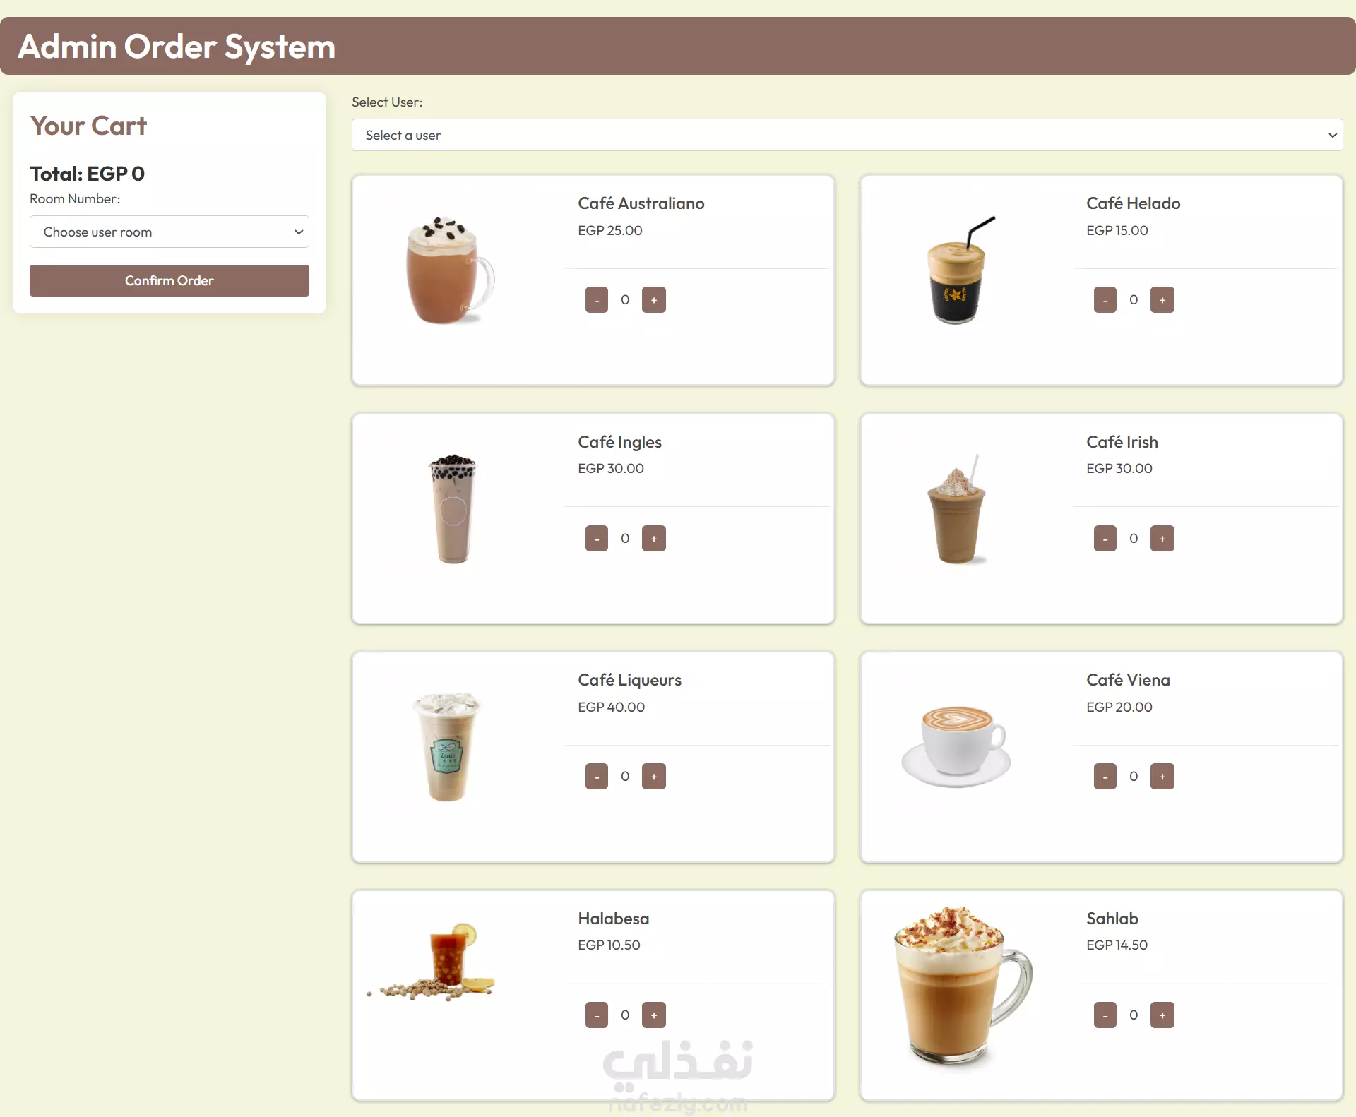Click the Café Viena product name
The height and width of the screenshot is (1117, 1356).
1128,680
